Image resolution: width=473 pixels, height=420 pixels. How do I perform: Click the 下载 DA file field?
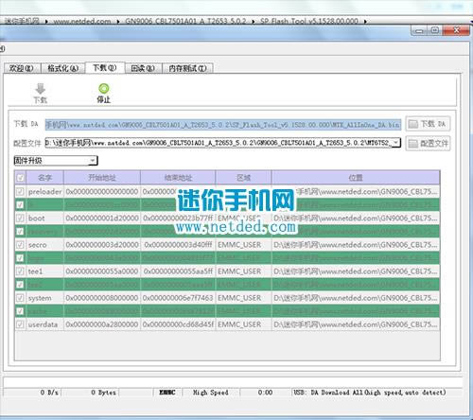223,125
